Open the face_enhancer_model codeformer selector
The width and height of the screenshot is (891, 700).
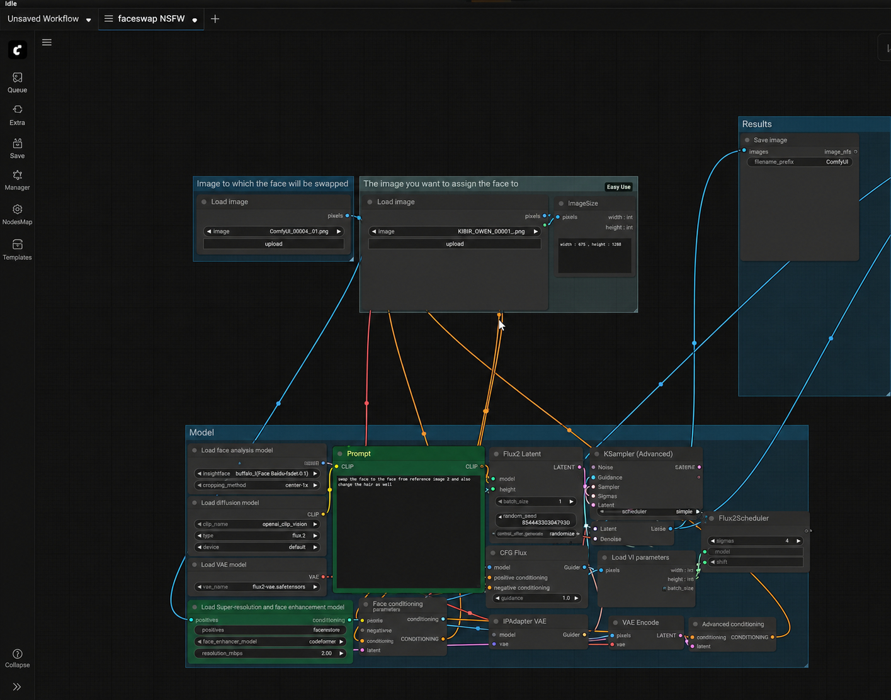pos(271,641)
